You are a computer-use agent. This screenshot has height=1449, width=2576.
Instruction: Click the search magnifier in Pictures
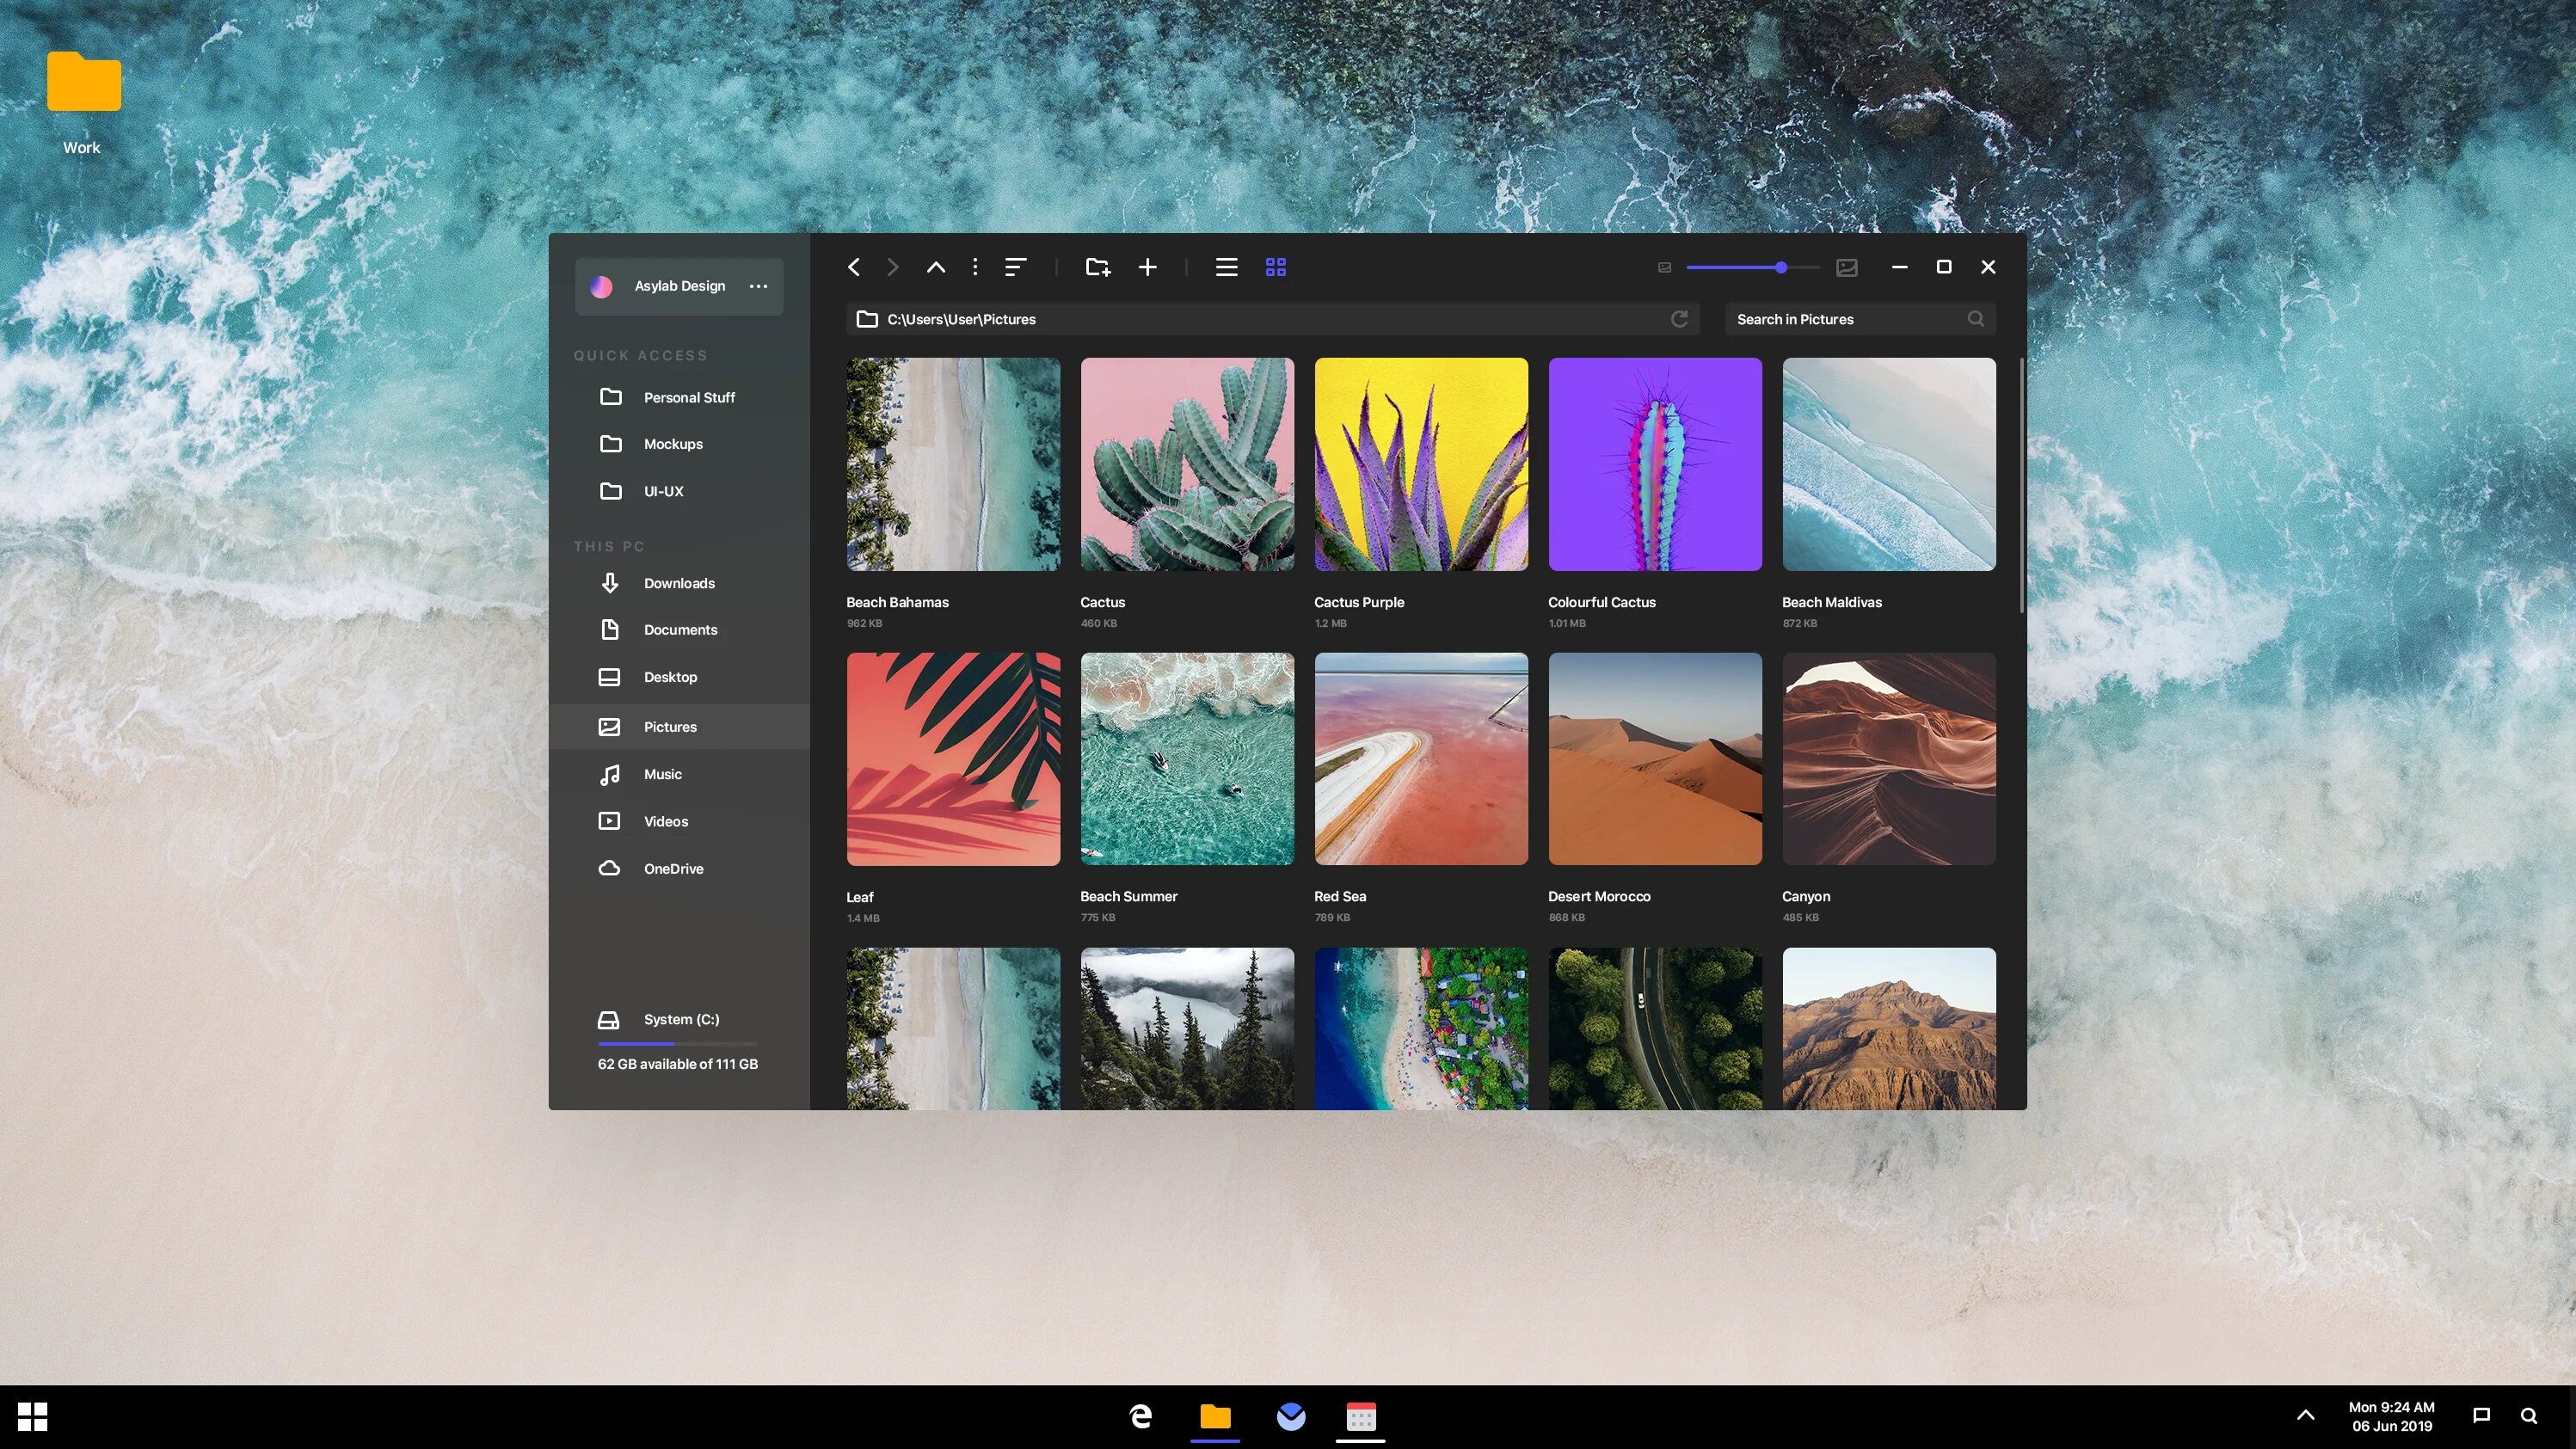click(x=1975, y=319)
